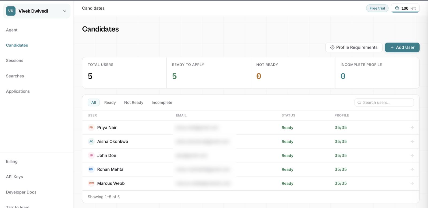Screen dimensions: 428x208
Task: Open Priya Nair's row arrow
Action: pos(412,127)
